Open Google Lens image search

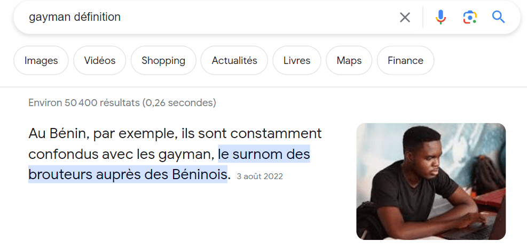coord(469,17)
